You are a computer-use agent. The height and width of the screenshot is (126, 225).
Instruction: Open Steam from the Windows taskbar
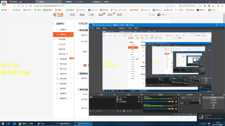pos(41,124)
